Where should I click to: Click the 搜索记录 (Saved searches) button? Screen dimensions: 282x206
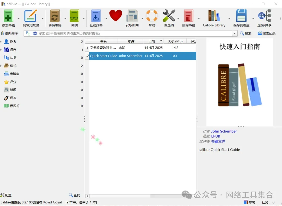coord(267,33)
